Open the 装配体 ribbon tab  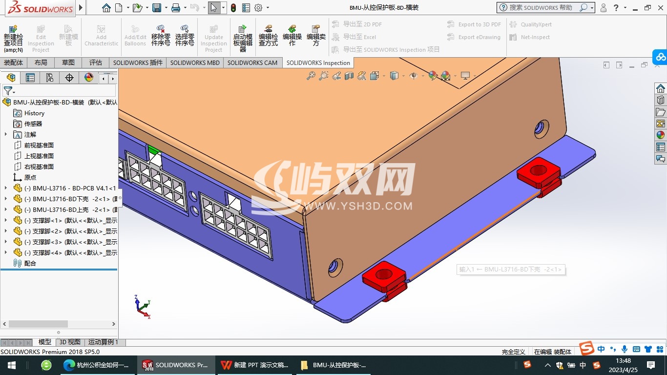(14, 62)
